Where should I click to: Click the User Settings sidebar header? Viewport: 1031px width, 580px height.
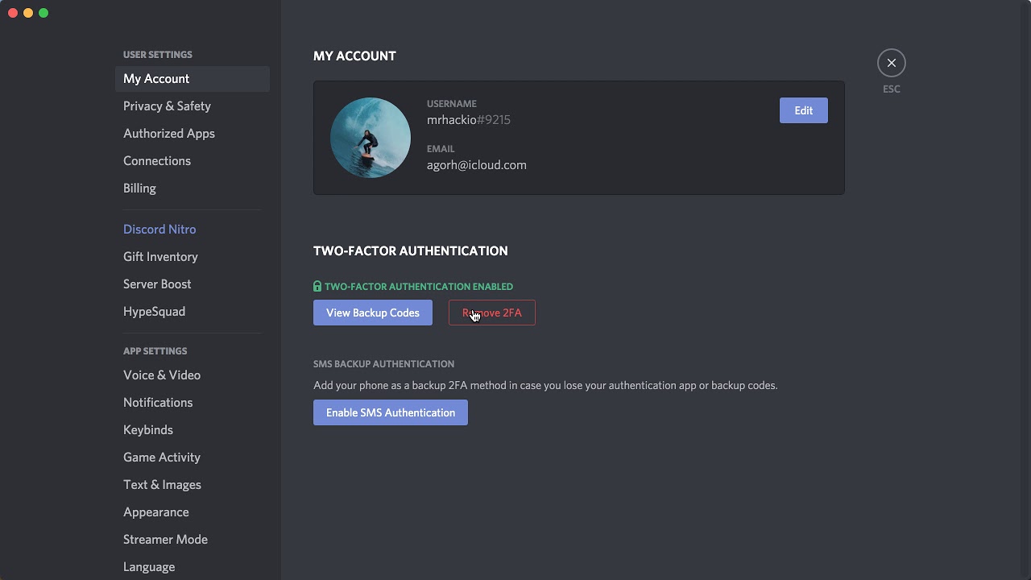158,55
